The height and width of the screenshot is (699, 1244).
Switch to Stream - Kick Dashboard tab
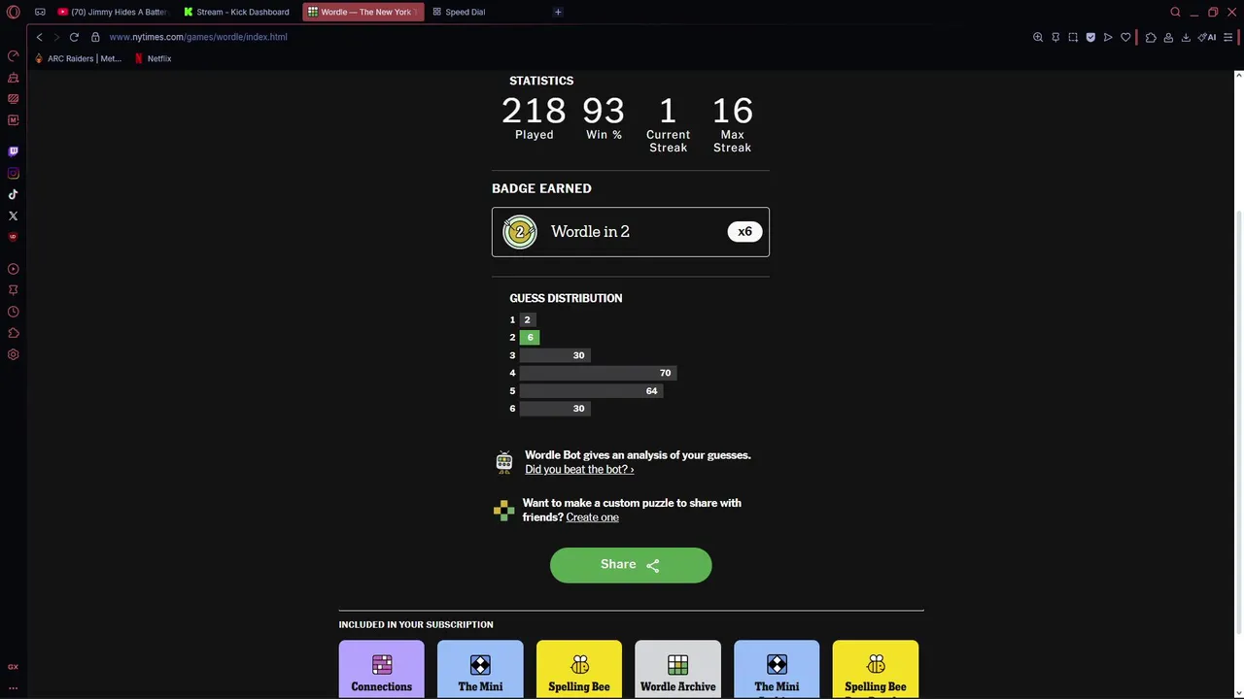pos(236,12)
